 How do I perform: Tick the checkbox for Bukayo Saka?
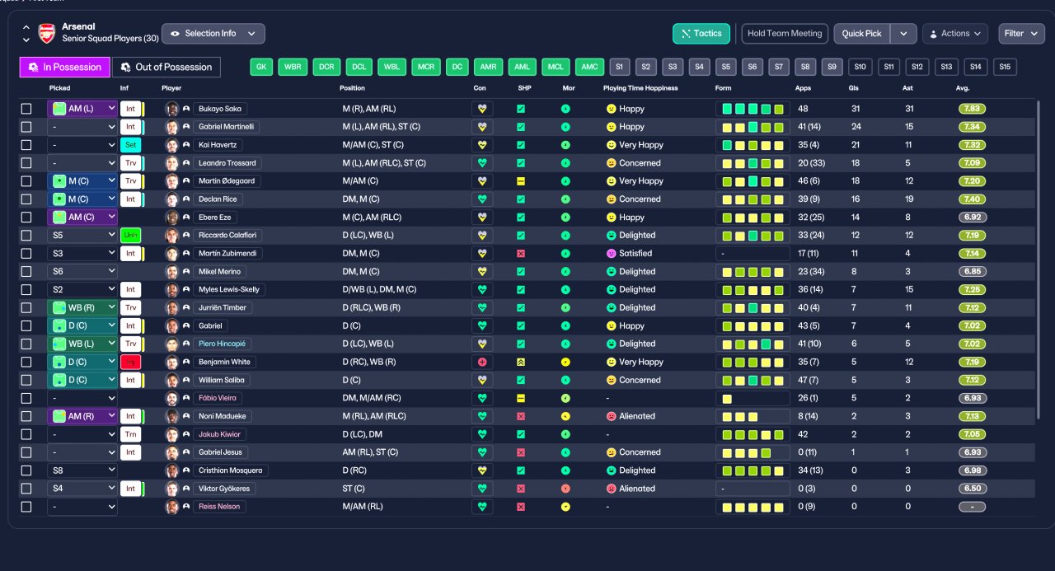tap(26, 109)
